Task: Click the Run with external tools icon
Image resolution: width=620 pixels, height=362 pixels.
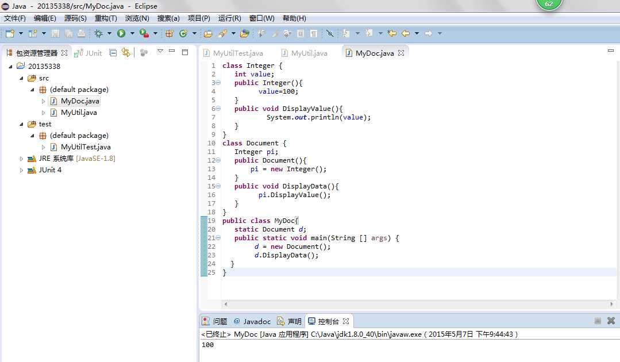Action: (144, 33)
